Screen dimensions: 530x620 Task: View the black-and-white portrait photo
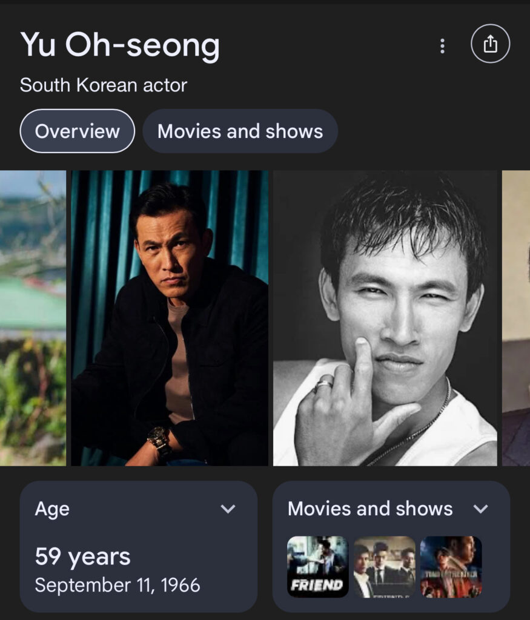pyautogui.click(x=385, y=318)
